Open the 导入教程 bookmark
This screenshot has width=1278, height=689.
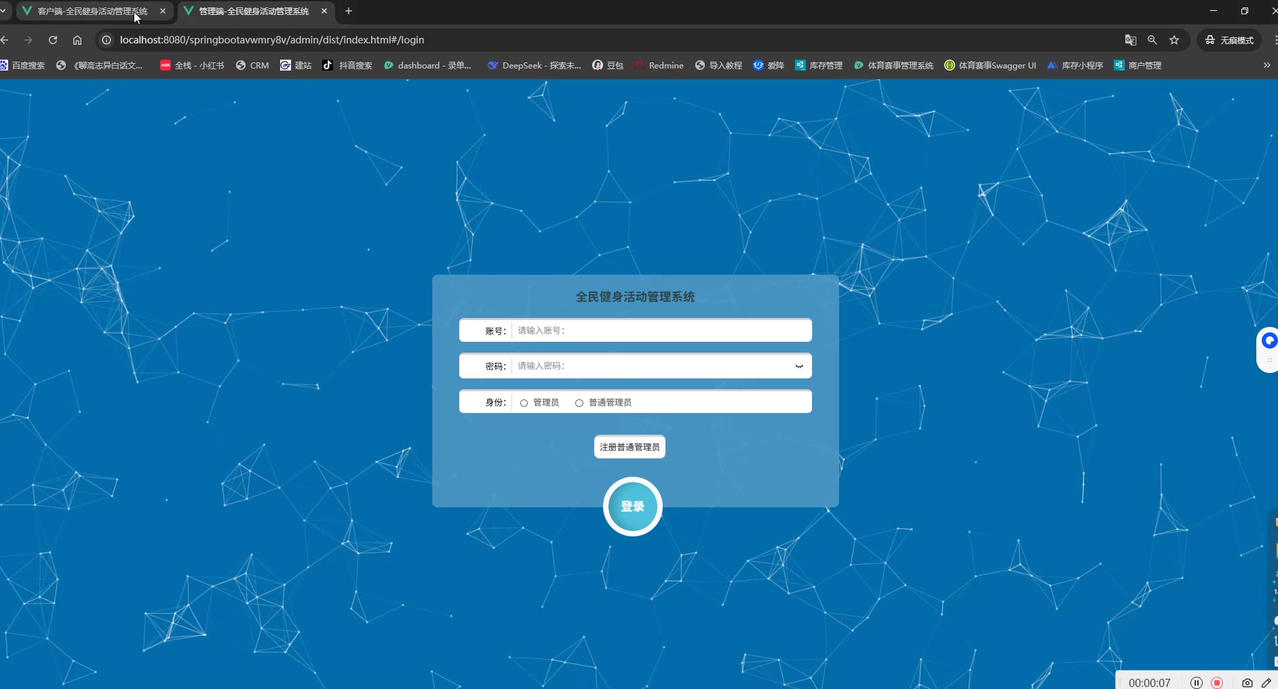718,66
